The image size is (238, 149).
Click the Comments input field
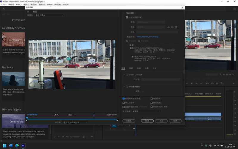coord(157,32)
